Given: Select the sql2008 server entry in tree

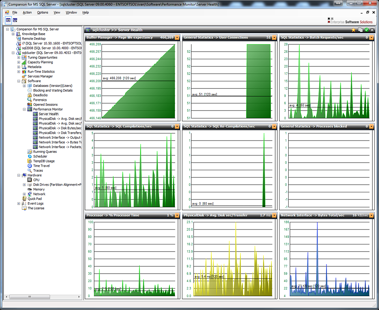Looking at the screenshot, I should pos(52,48).
